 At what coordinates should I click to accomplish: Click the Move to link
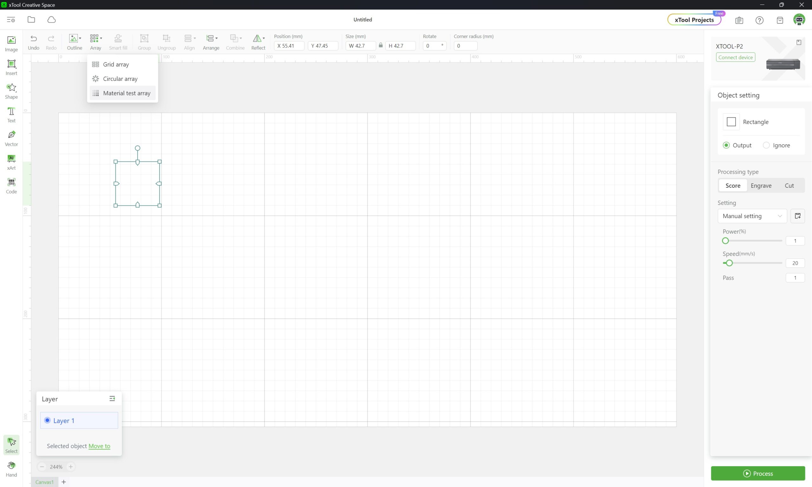click(x=99, y=446)
